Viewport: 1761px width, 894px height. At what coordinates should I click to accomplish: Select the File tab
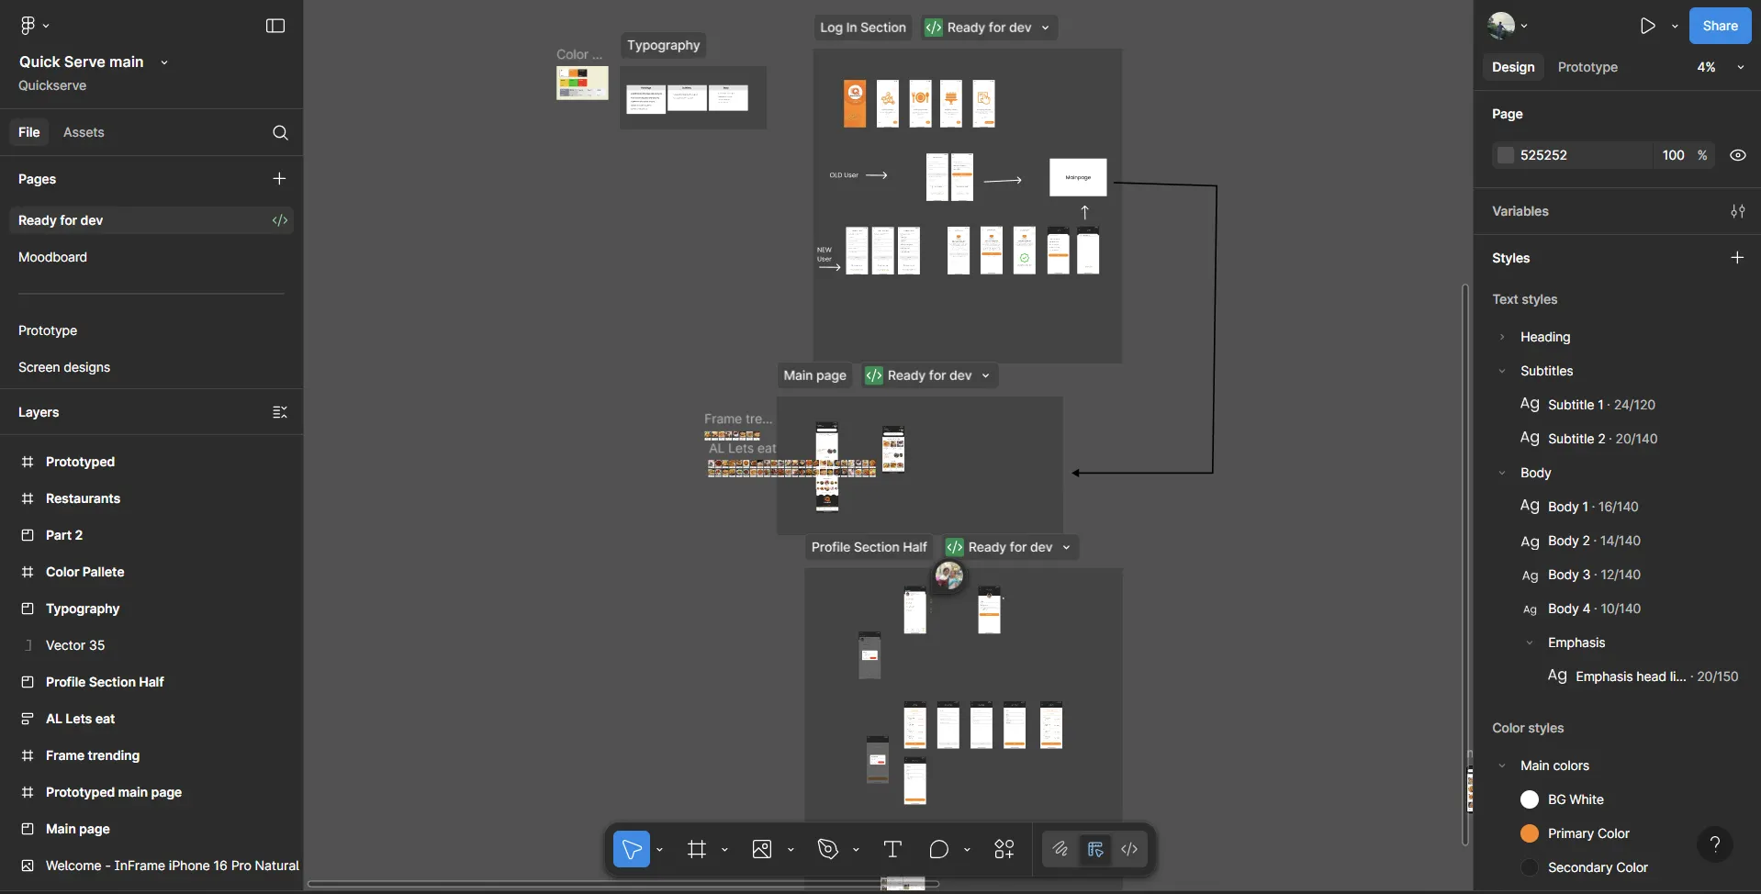pos(29,132)
